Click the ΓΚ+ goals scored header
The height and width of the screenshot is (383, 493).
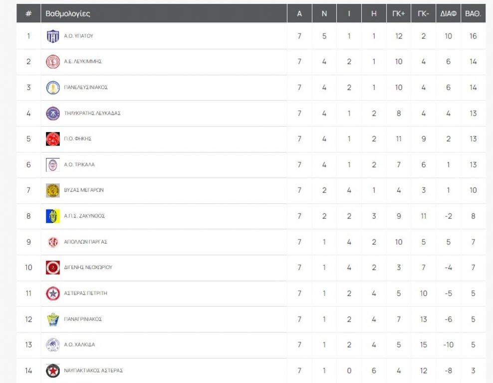point(399,13)
